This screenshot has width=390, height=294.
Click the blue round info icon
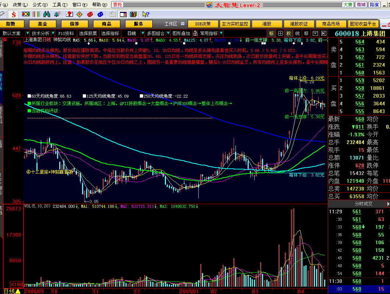click(x=100, y=14)
